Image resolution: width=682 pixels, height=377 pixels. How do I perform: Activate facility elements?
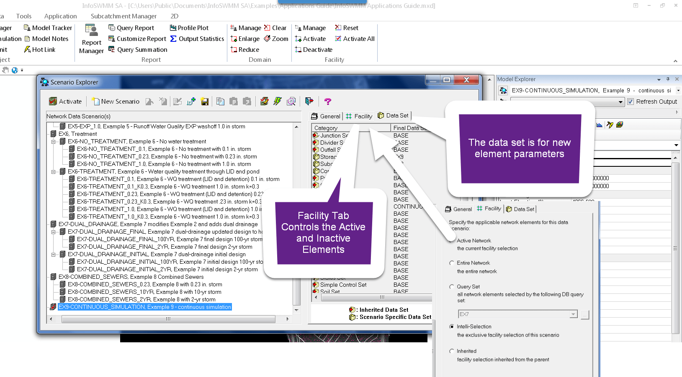[310, 38]
